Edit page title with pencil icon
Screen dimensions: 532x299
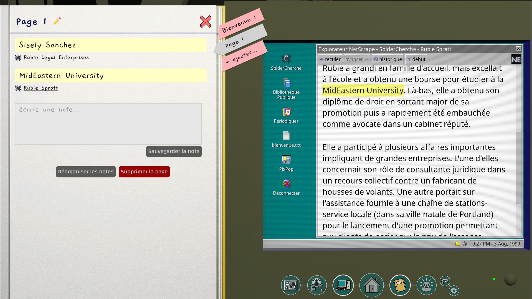57,21
